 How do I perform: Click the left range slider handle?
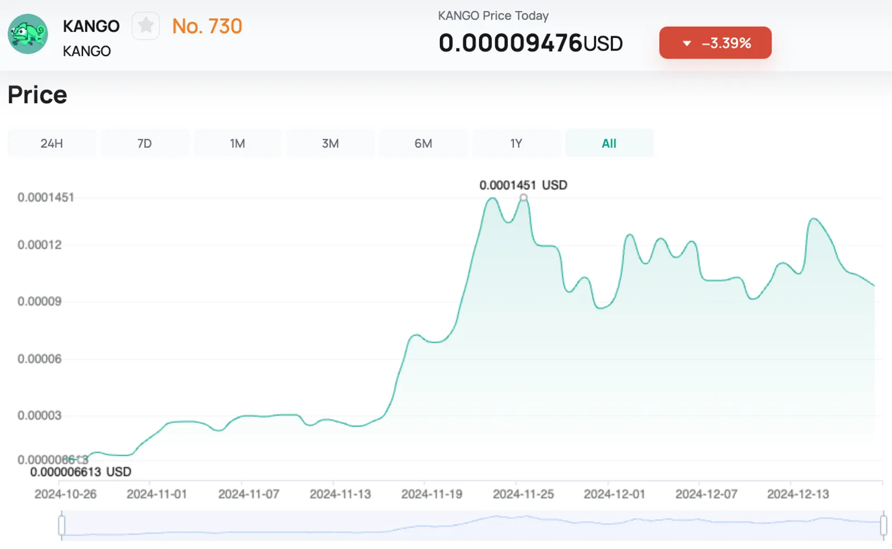coord(61,525)
